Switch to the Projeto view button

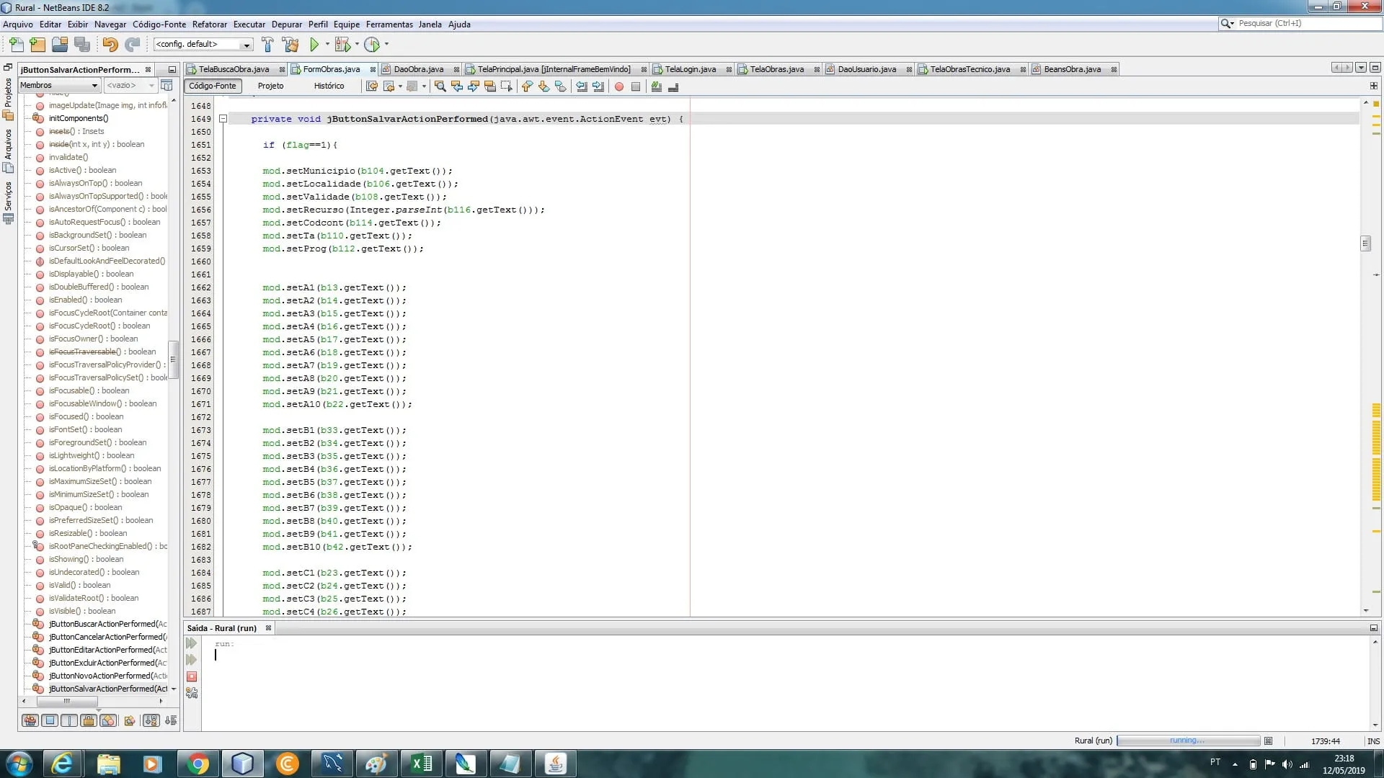coord(270,86)
